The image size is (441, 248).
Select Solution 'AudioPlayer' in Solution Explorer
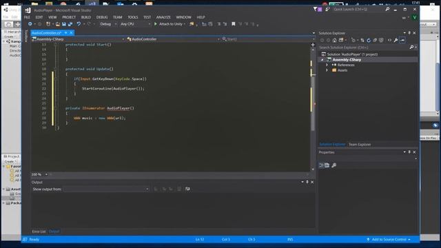352,54
